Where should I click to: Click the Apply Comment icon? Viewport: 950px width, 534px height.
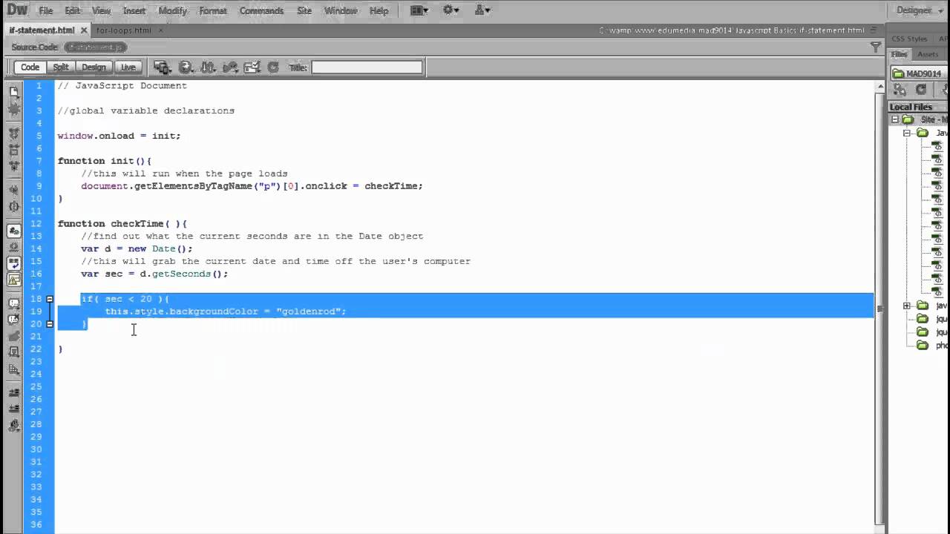click(13, 303)
